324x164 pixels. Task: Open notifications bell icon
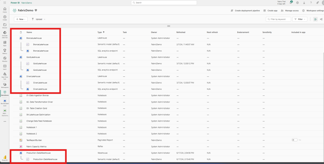click(291, 3)
